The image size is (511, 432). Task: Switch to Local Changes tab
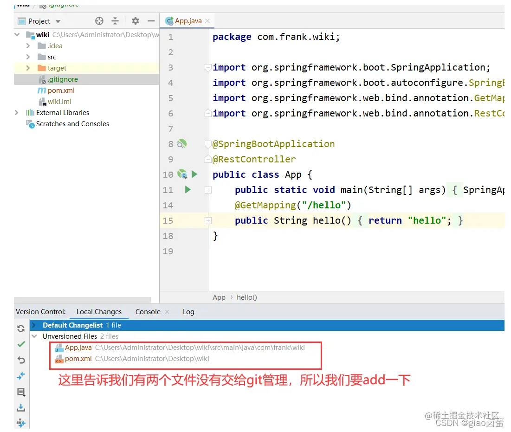[x=99, y=312]
